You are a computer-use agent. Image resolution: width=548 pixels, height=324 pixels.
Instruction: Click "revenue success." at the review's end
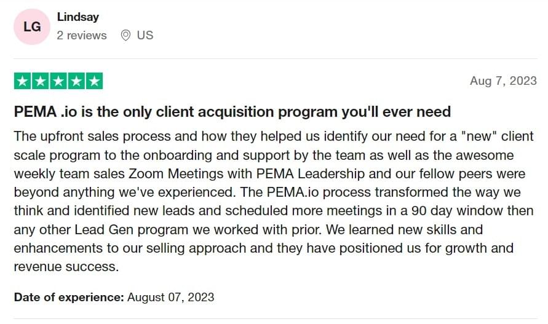pyautogui.click(x=66, y=267)
